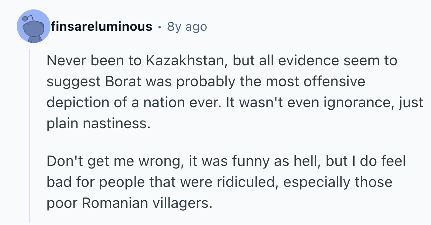Collapse the comment using the vertical thread line
The height and width of the screenshot is (225, 431).
[30, 136]
